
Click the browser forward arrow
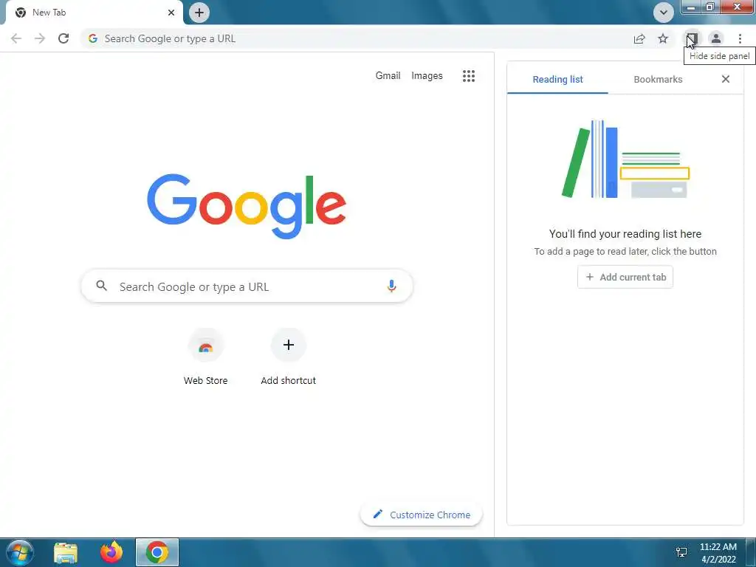tap(40, 38)
